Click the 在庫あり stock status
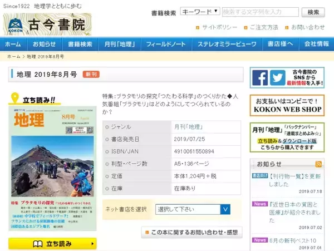Image resolution: width=334 pixels, height=251 pixels. click(185, 189)
